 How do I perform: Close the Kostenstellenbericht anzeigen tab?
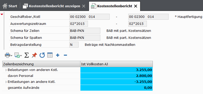(84, 6)
